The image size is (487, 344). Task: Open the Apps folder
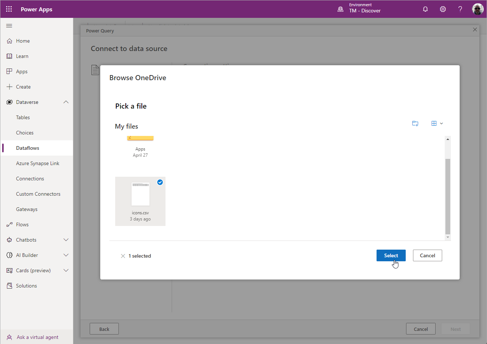[140, 147]
